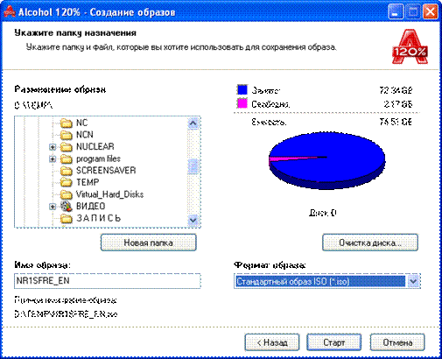Go back with the Назад button
The image size is (442, 359).
tap(272, 342)
